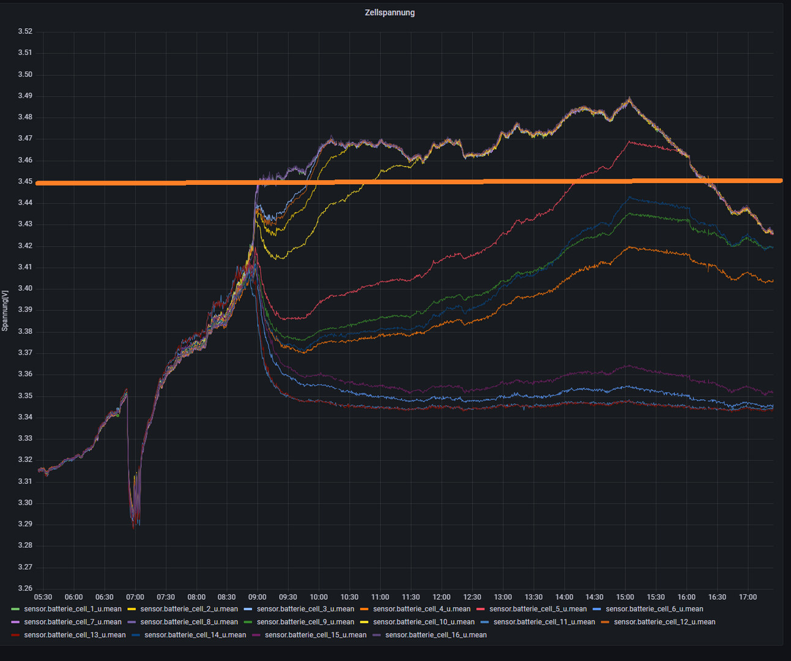Viewport: 791px width, 661px height.
Task: Click the 17:00 time axis label
Action: (748, 597)
